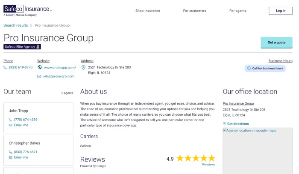Click the envelope icon under Christopher Bakes
This screenshot has width=299, height=174.
coord(11,157)
